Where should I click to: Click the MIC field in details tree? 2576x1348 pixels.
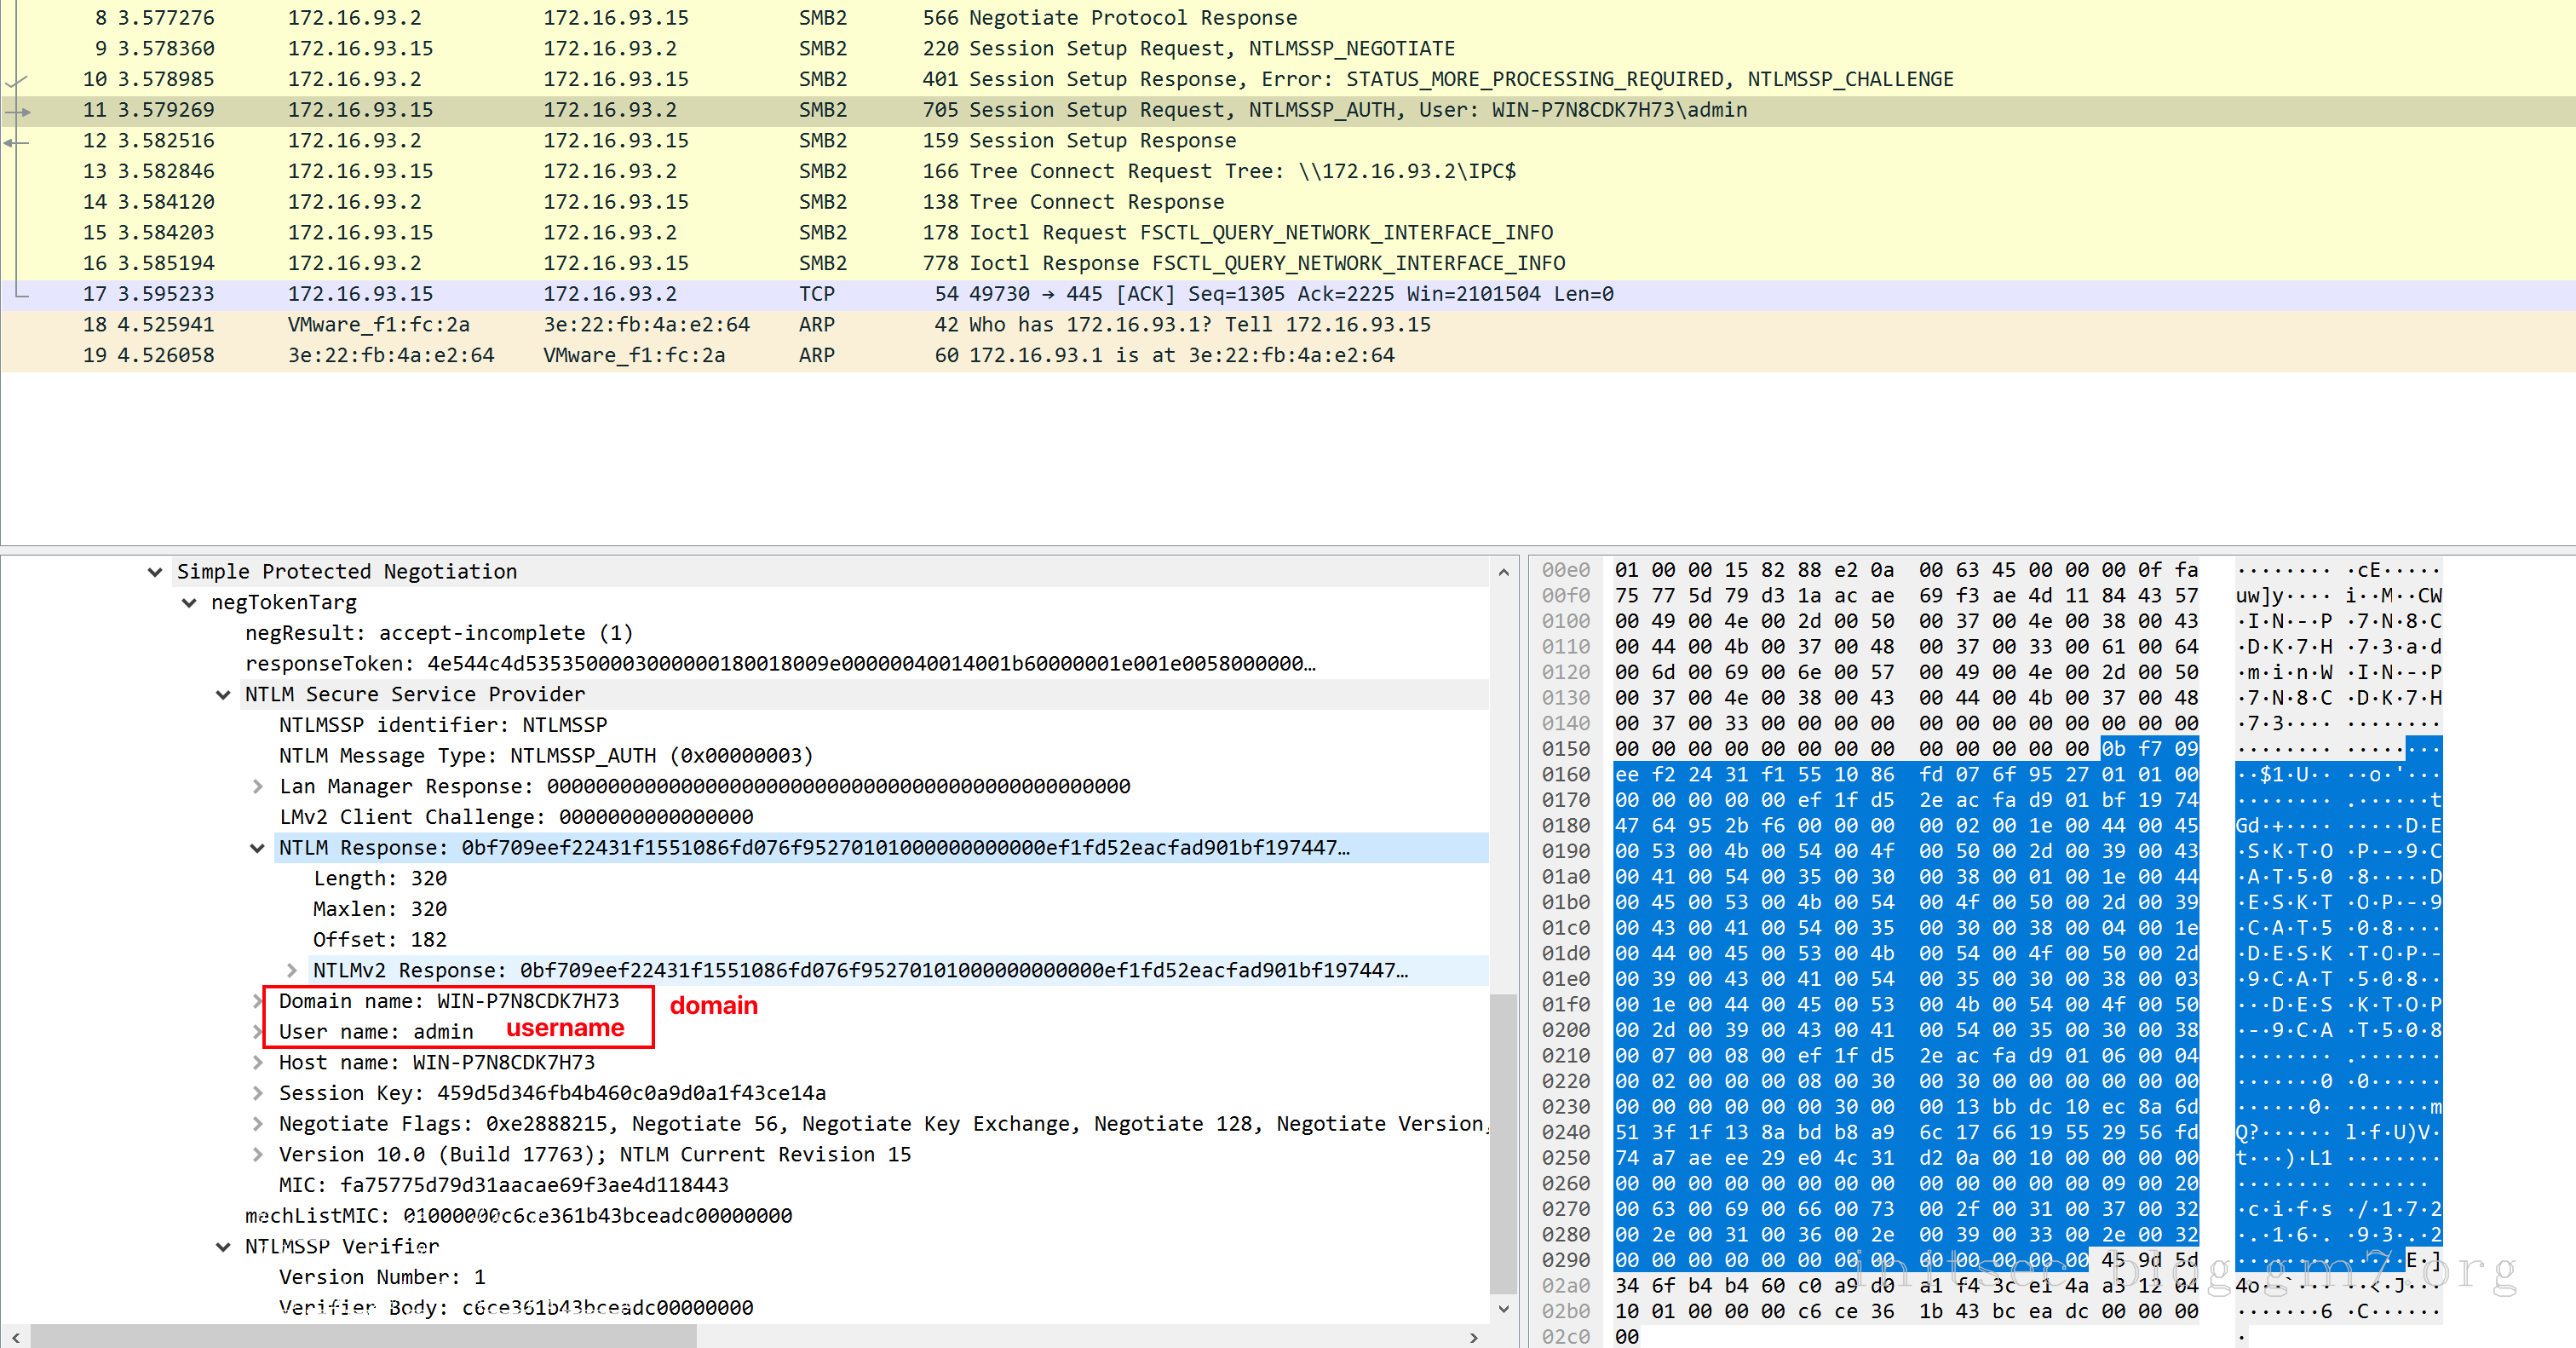(503, 1186)
